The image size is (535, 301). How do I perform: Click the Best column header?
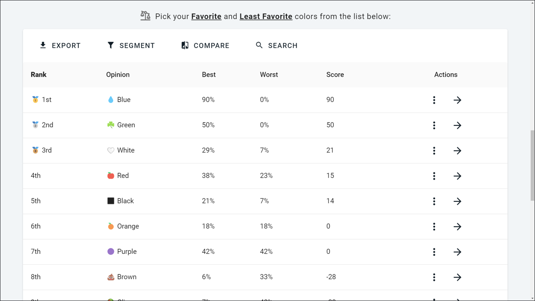(x=209, y=75)
